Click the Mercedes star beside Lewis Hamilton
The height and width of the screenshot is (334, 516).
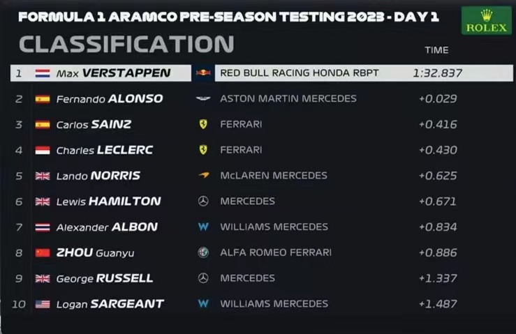point(203,201)
